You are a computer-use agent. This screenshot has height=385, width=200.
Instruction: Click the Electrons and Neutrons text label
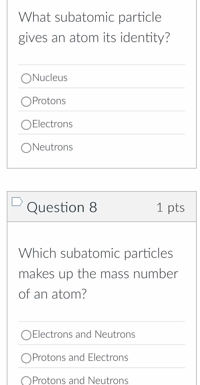tap(84, 334)
